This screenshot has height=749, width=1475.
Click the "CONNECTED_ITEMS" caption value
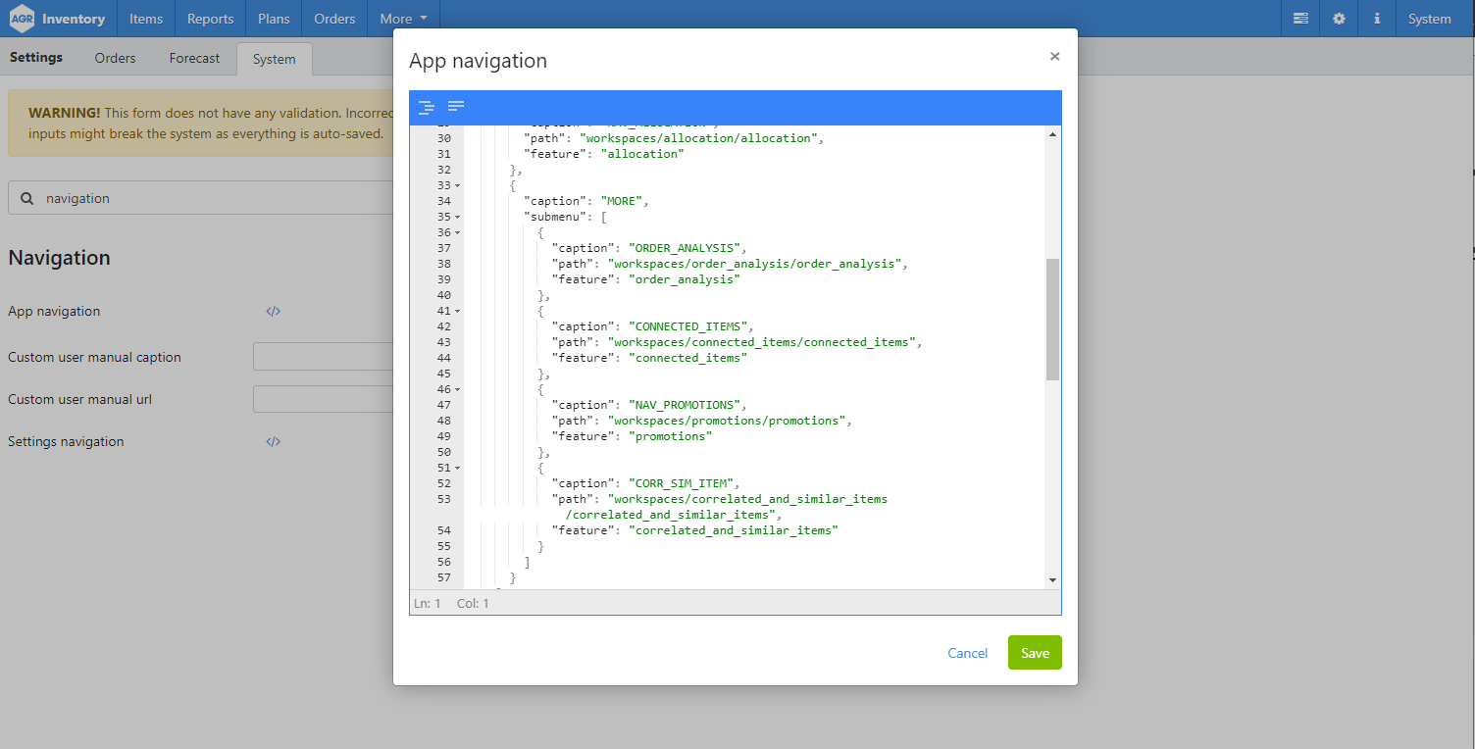(x=687, y=326)
